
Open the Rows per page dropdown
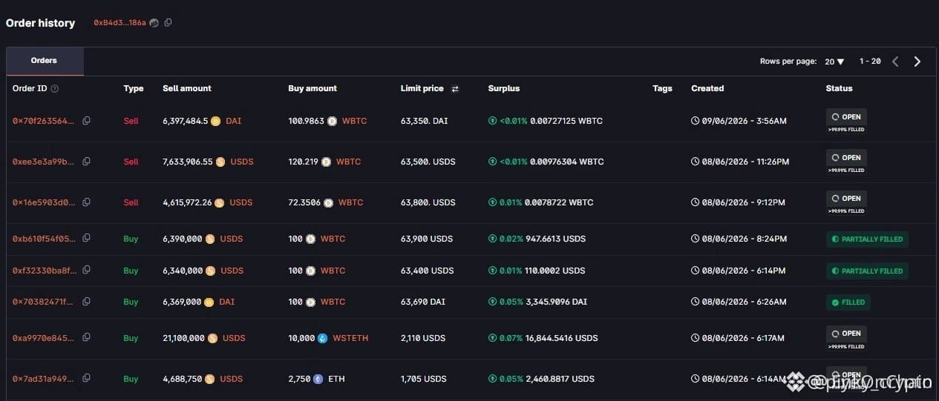(834, 62)
